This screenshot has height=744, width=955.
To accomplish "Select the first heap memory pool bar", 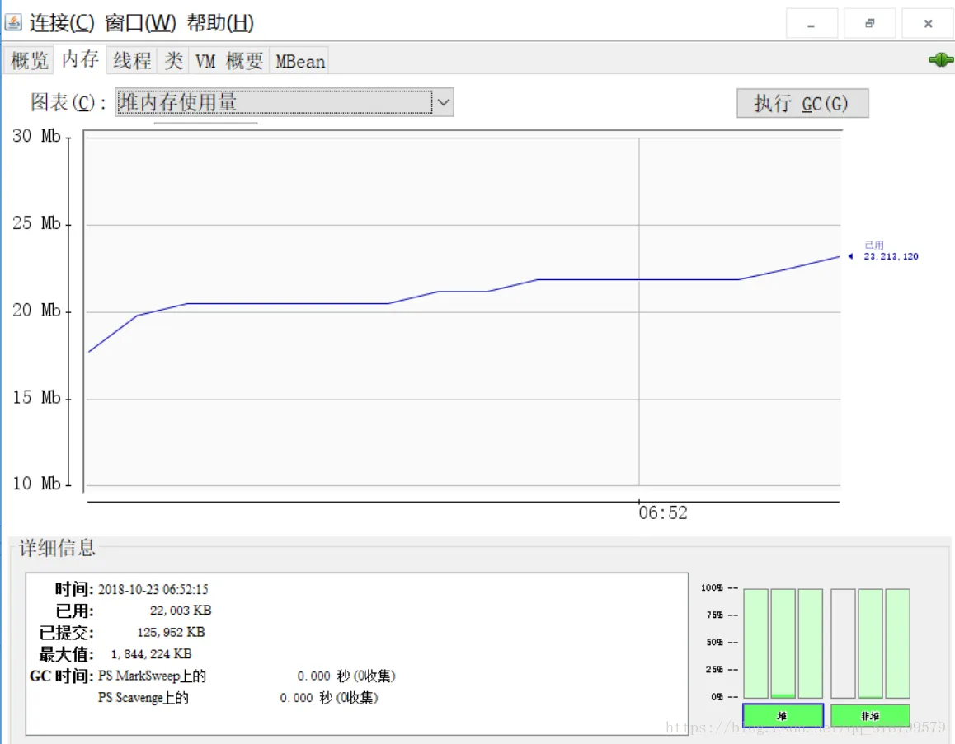I will 756,643.
